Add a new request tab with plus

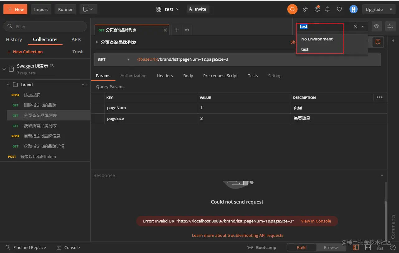click(x=176, y=30)
